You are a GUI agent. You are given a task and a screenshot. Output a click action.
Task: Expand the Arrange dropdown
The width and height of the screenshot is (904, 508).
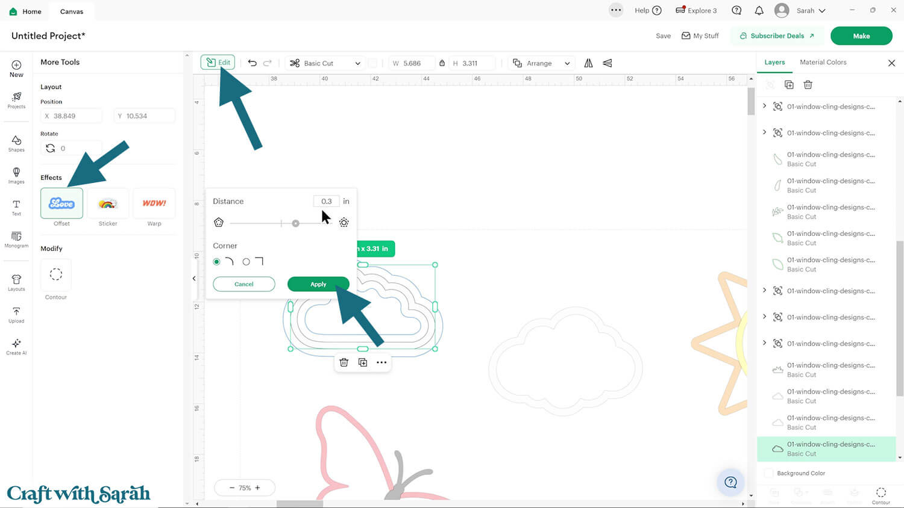(541, 63)
